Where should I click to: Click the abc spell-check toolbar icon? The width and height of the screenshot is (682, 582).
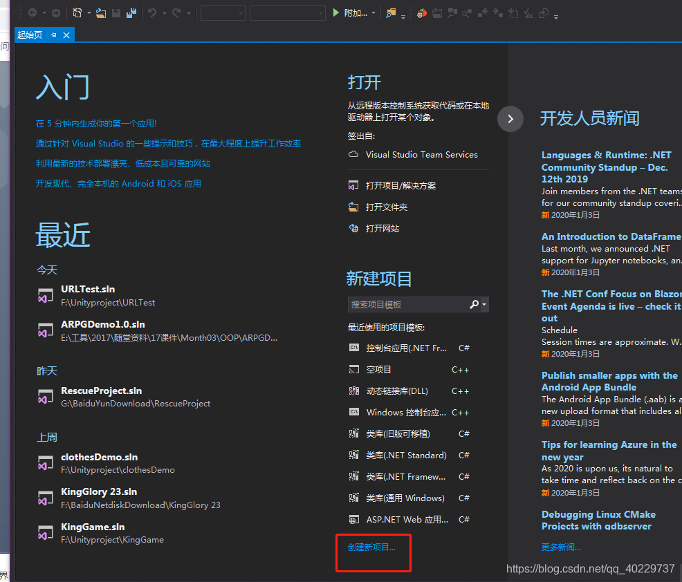coord(528,13)
